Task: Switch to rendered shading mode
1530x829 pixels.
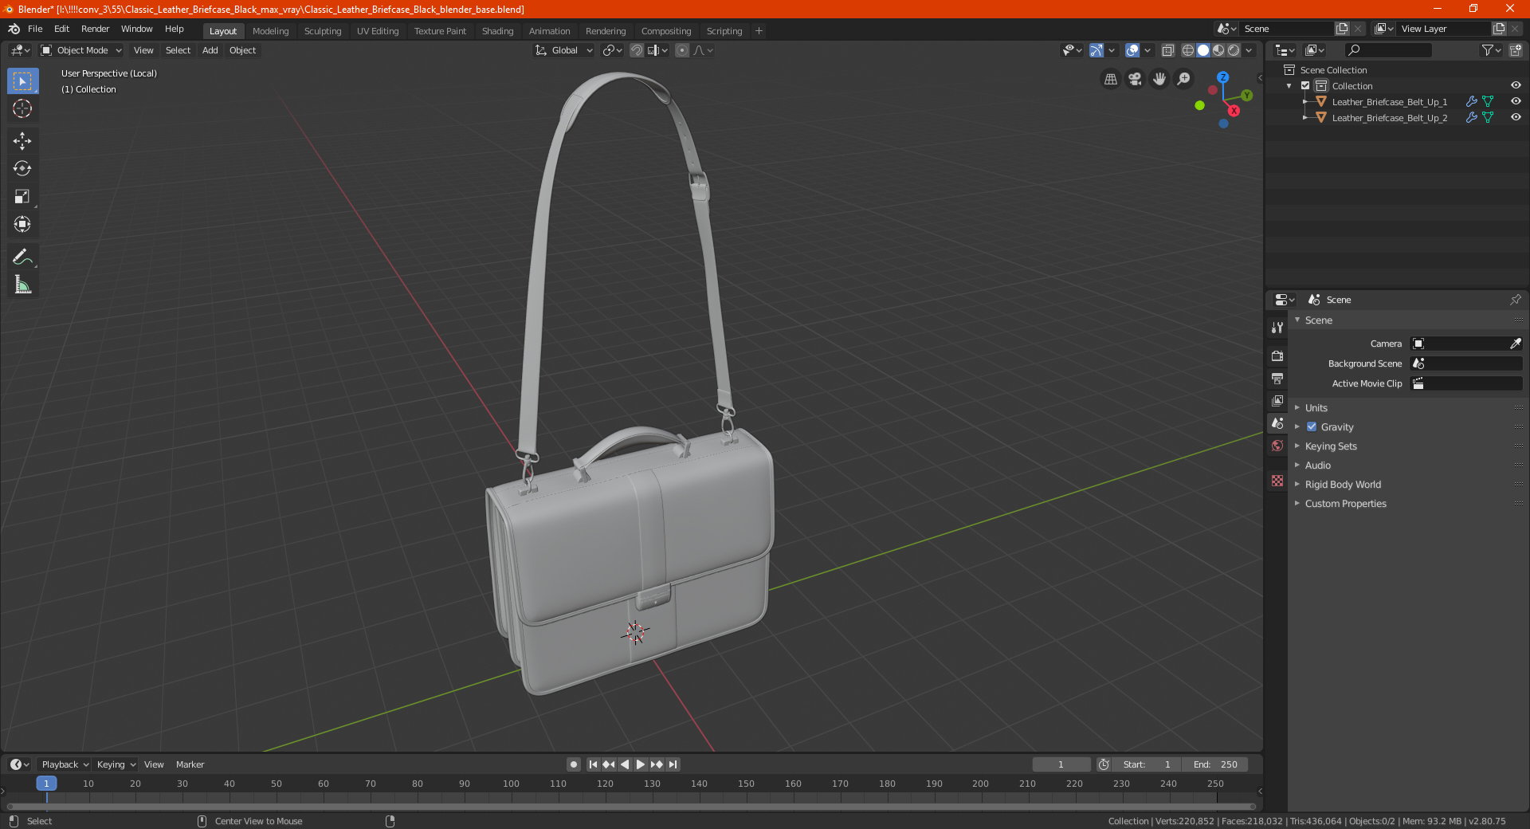Action: point(1234,50)
